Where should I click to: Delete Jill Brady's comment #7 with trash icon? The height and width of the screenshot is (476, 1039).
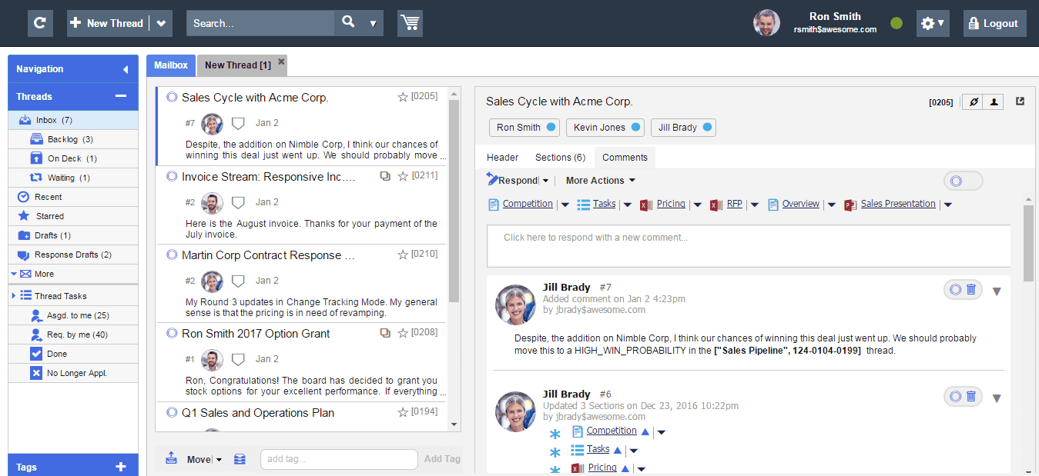pos(970,289)
